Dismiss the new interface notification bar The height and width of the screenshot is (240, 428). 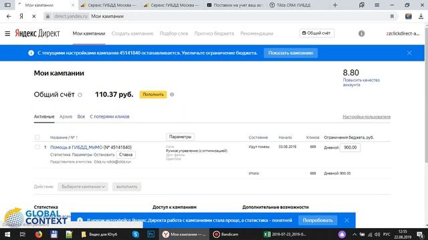coord(346,220)
